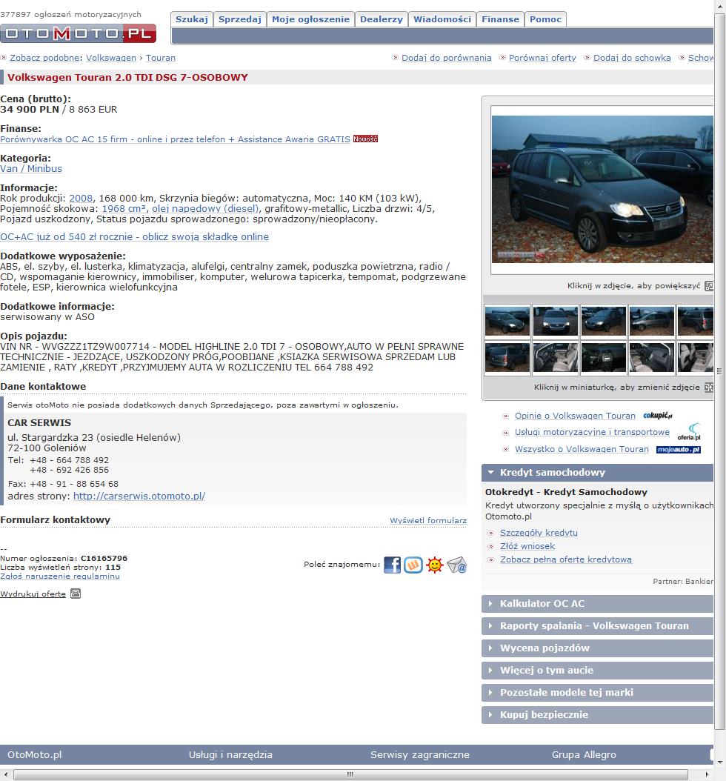The width and height of the screenshot is (726, 781).
Task: Click the mojeauto.pl logo
Action: pyautogui.click(x=678, y=449)
